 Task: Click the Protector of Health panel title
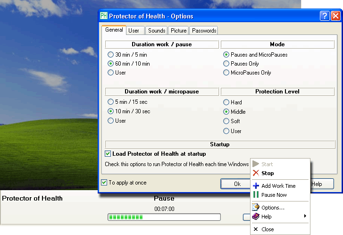33,198
